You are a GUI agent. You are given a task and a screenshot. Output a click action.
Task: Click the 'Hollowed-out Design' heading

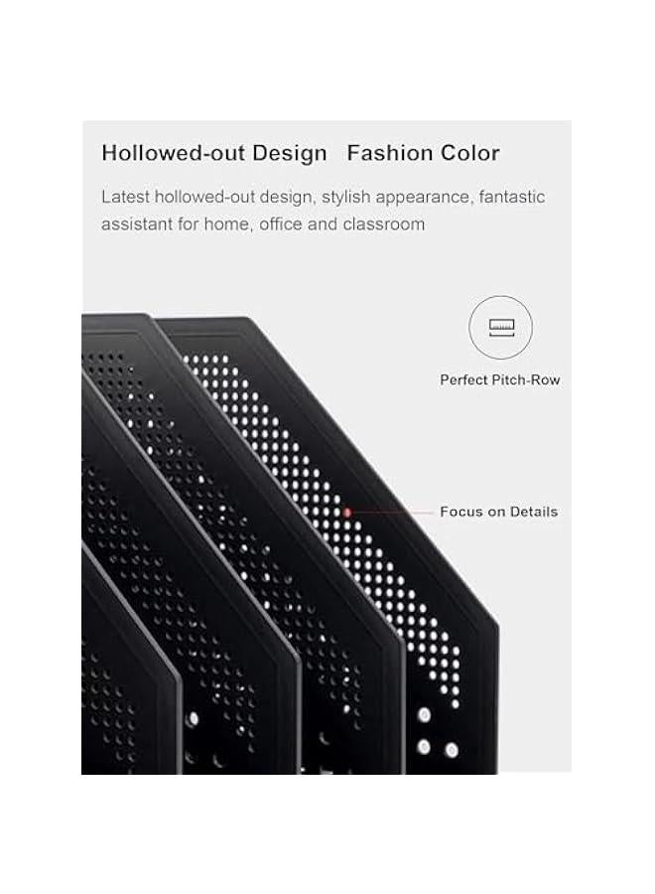pos(214,153)
